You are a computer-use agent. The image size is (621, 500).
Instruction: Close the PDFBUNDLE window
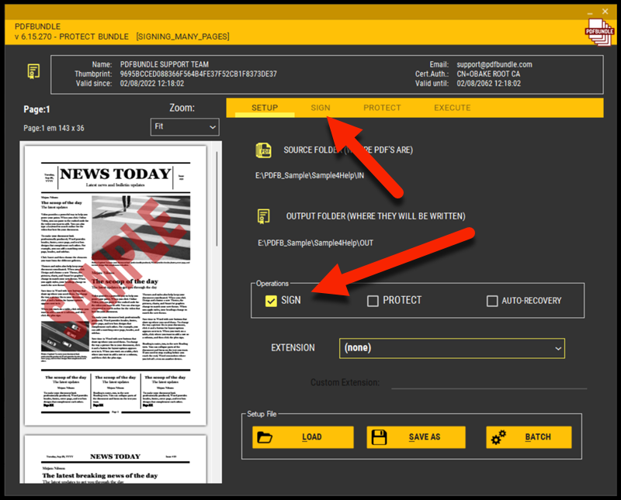click(x=605, y=12)
